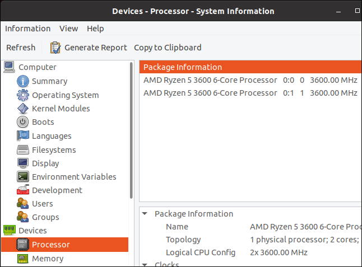Select the Environment Variables terminal icon
The width and height of the screenshot is (362, 267).
click(23, 177)
